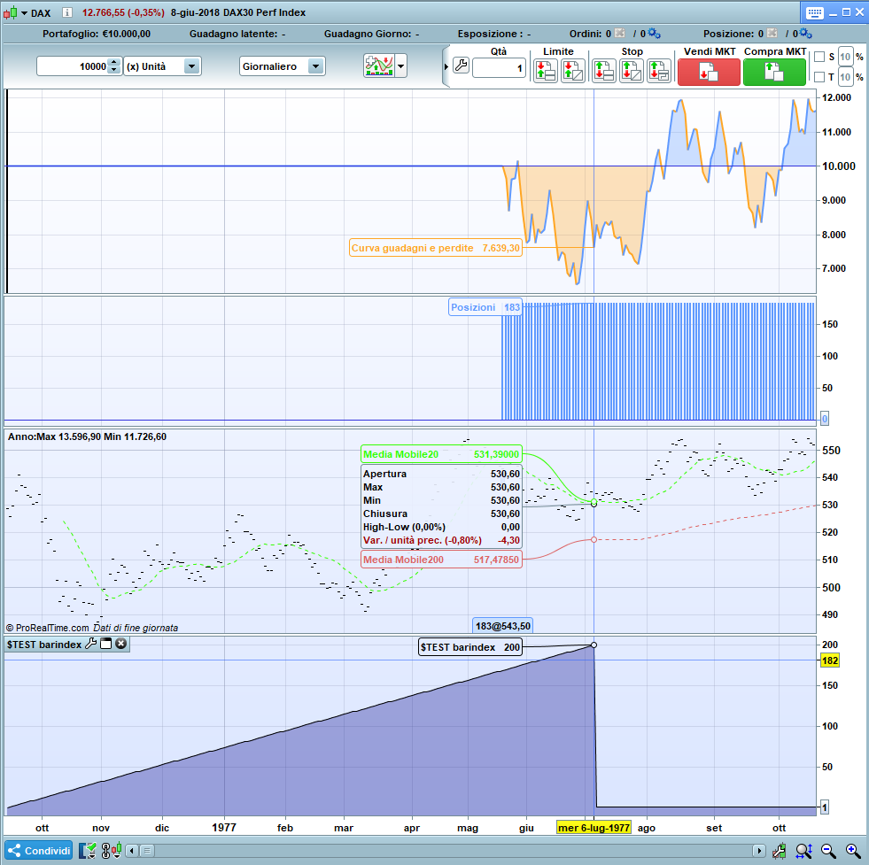
Task: Click the third Stop order icon with window
Action: (x=659, y=71)
